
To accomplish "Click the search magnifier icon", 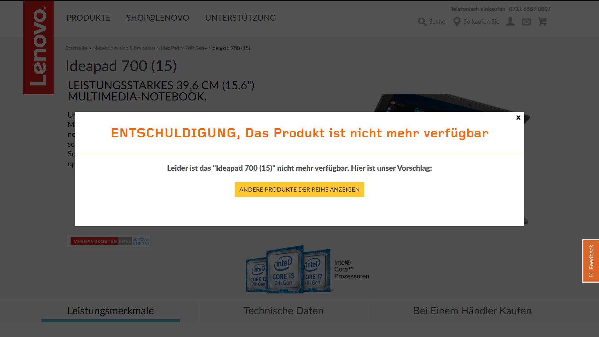I will point(422,22).
